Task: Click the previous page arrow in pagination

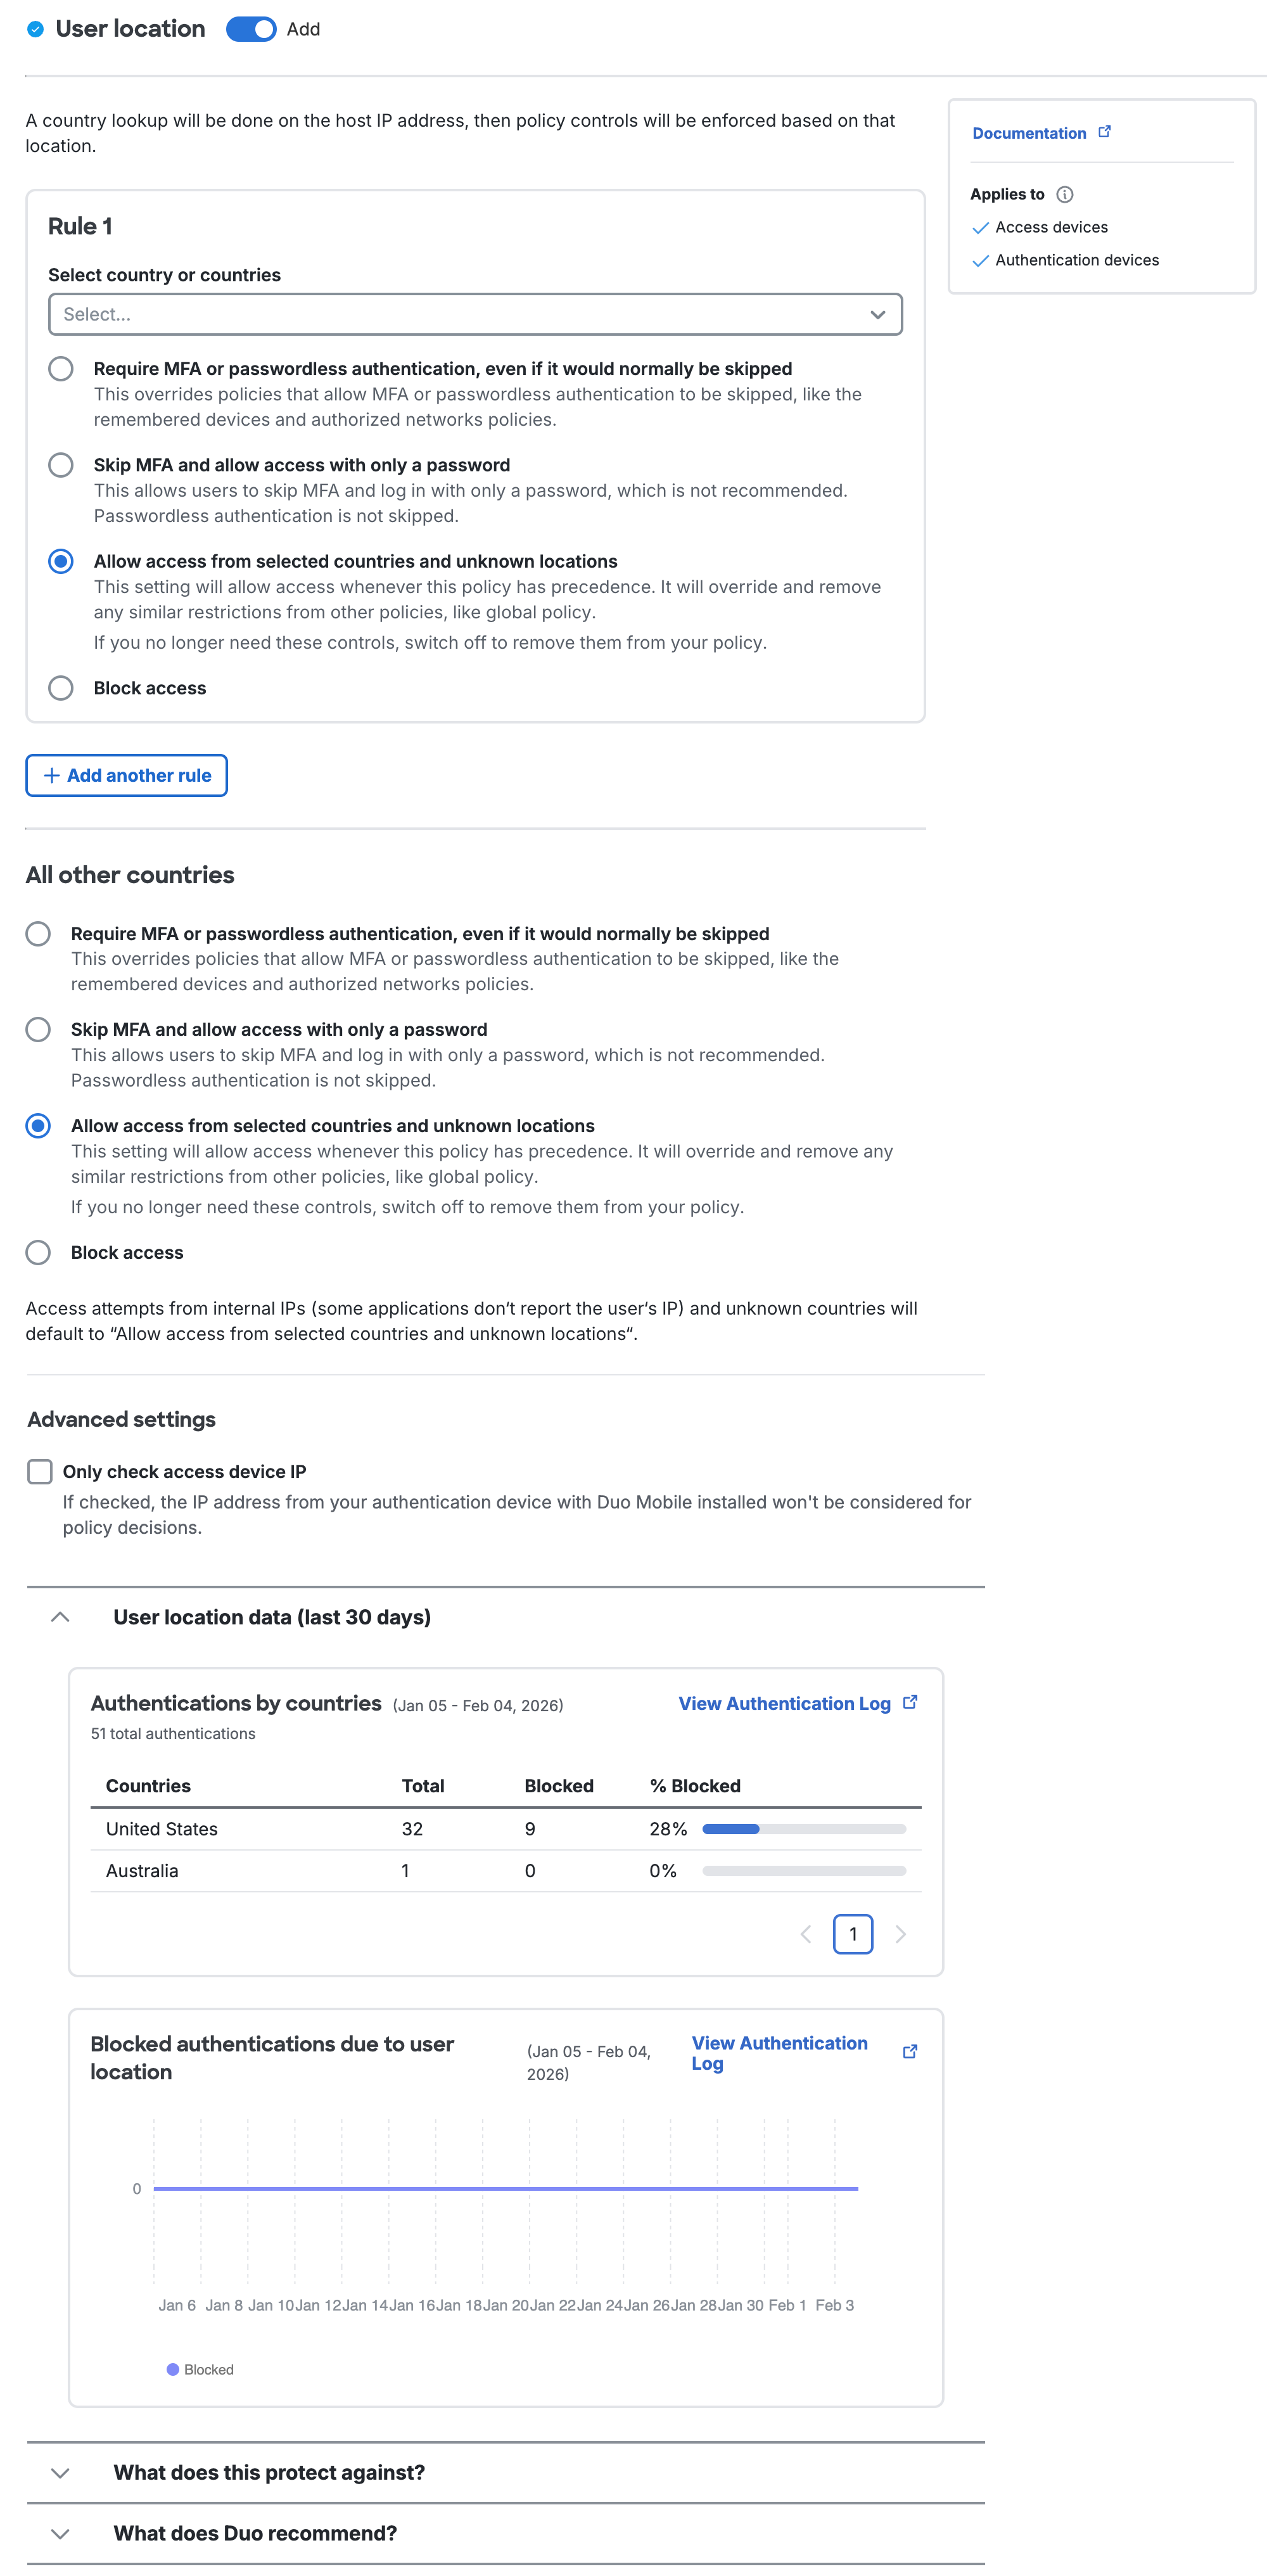Action: point(806,1934)
